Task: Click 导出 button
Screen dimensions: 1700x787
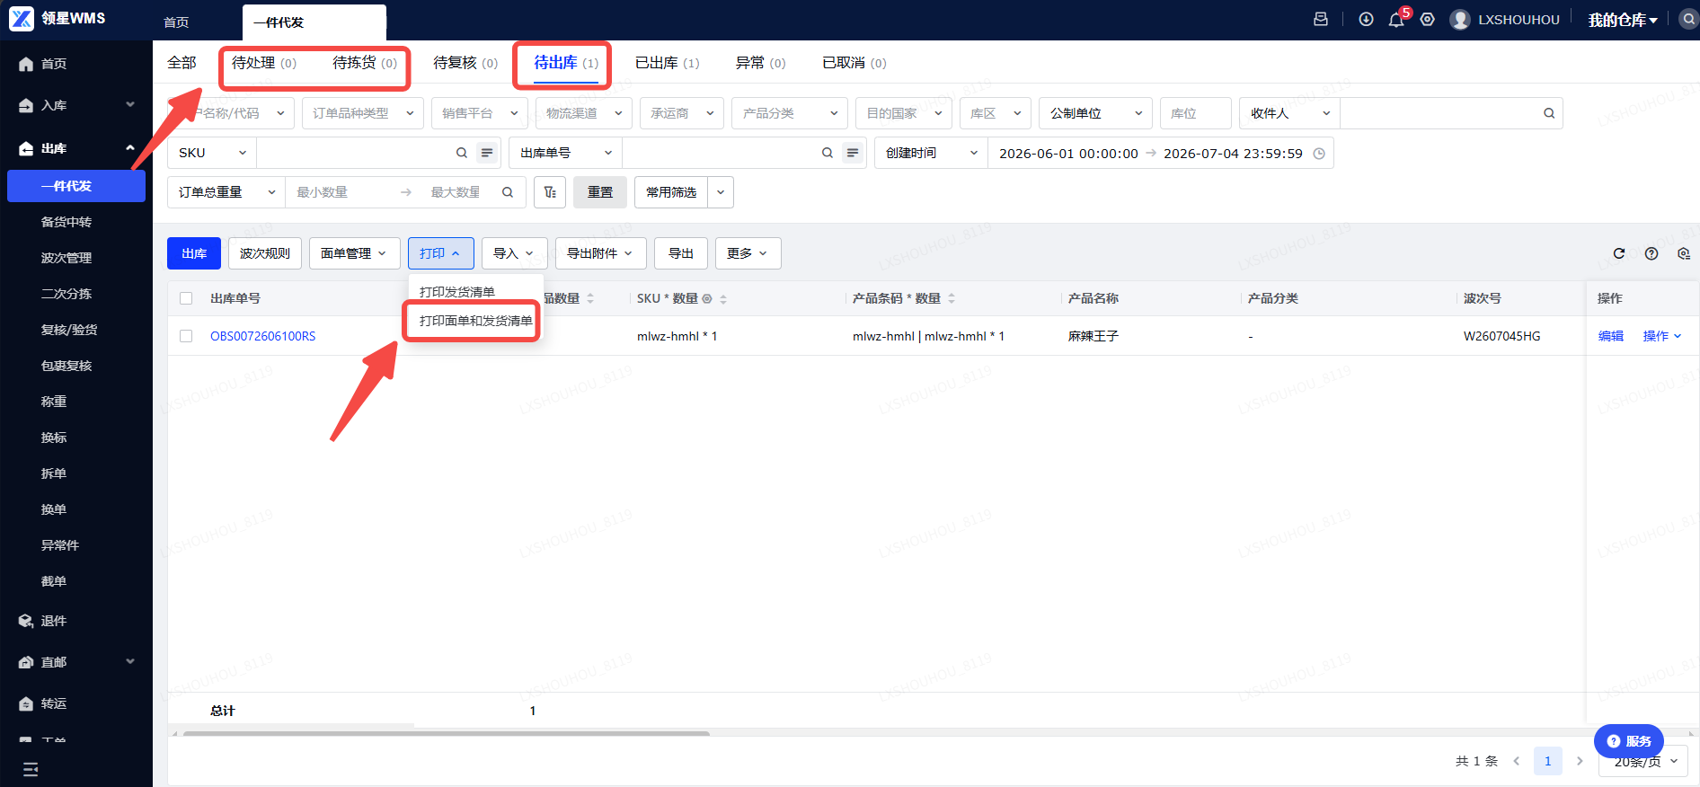Action: pyautogui.click(x=681, y=253)
